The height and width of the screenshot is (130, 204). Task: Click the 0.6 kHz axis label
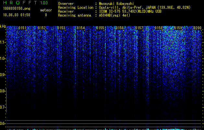[3, 123]
